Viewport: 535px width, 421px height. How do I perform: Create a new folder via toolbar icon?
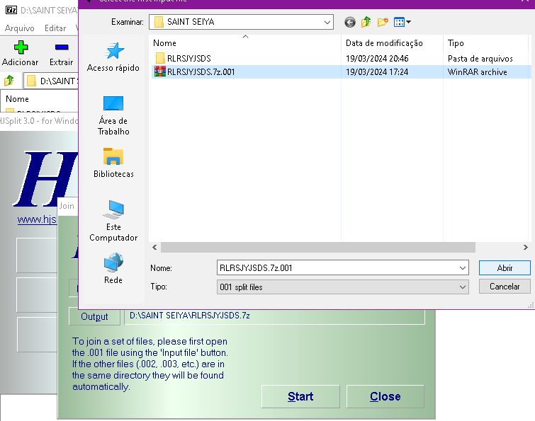tap(383, 22)
